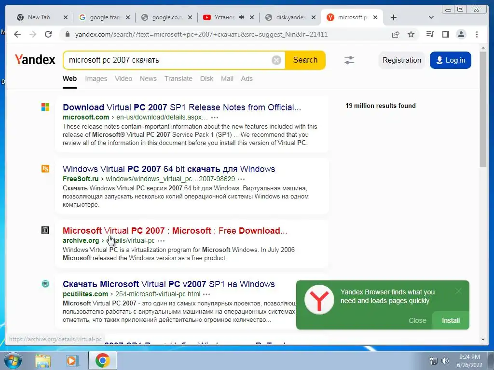The image size is (494, 370).
Task: Bookmark this page with the star
Action: pos(411,34)
